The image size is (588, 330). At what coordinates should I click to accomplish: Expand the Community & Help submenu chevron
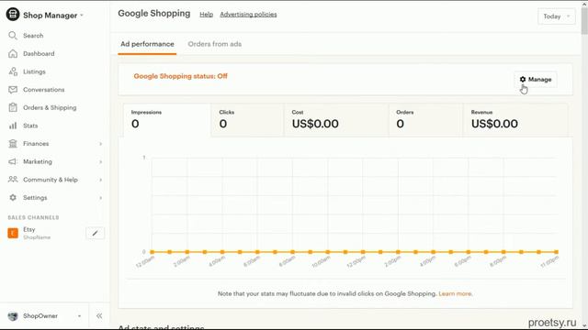point(100,180)
